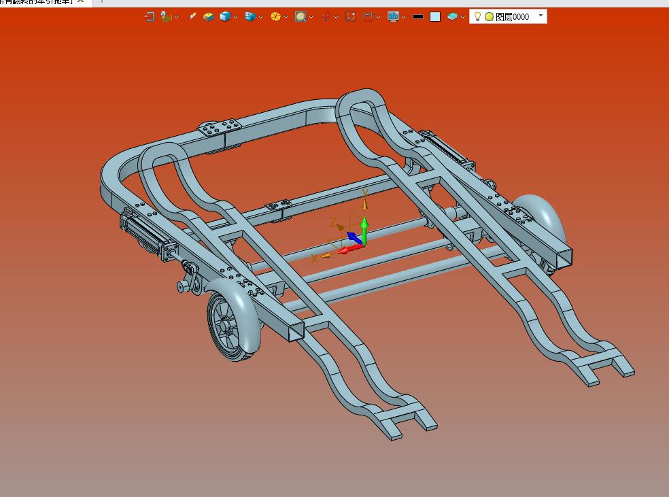This screenshot has width=669, height=497.
Task: Open the 图层0000 layer combo box arrow
Action: 541,16
